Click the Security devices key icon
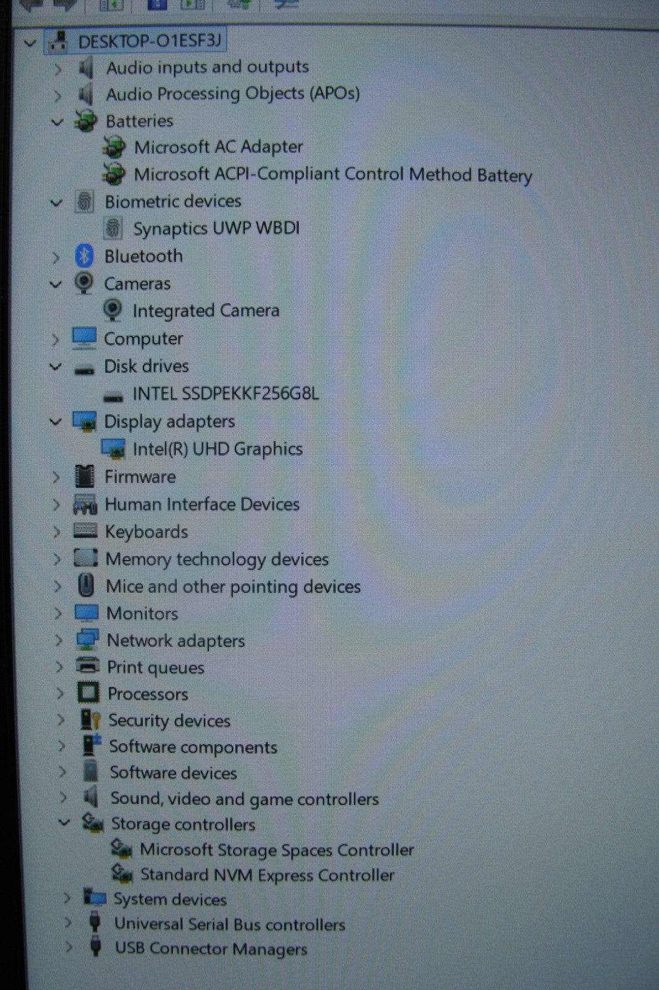Image resolution: width=659 pixels, height=990 pixels. [90, 720]
